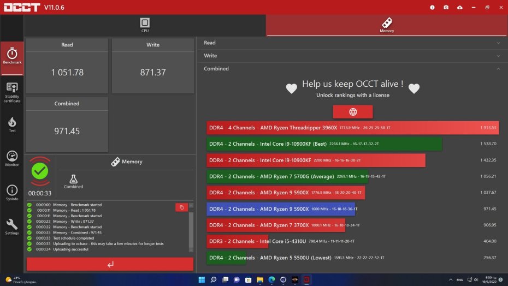
Task: Open SysInfo in the sidebar
Action: coord(12,193)
